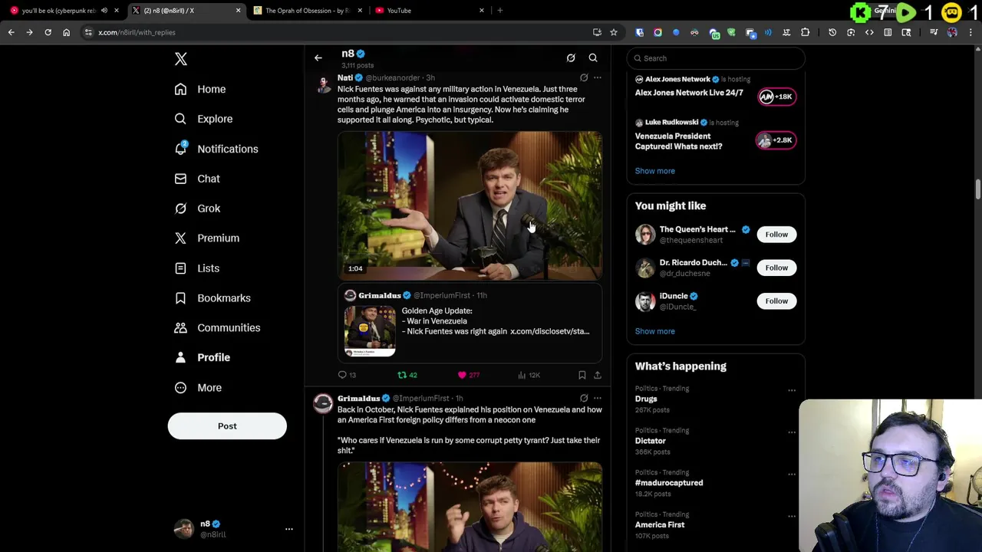The width and height of the screenshot is (982, 552).
Task: Open more options for the Drugs trend
Action: point(792,390)
